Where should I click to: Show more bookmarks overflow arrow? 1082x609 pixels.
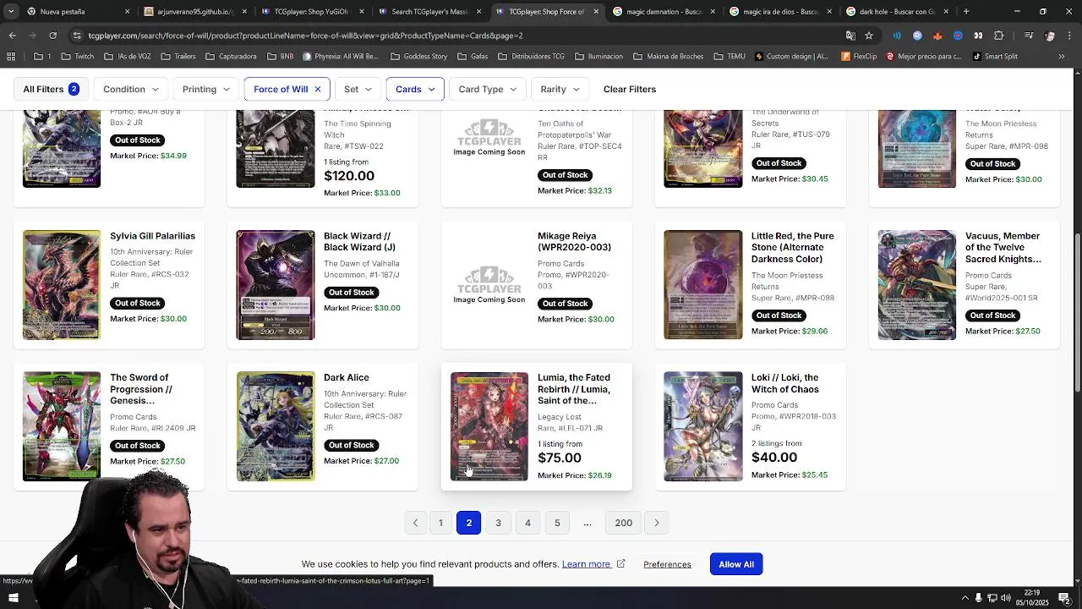(x=1062, y=57)
